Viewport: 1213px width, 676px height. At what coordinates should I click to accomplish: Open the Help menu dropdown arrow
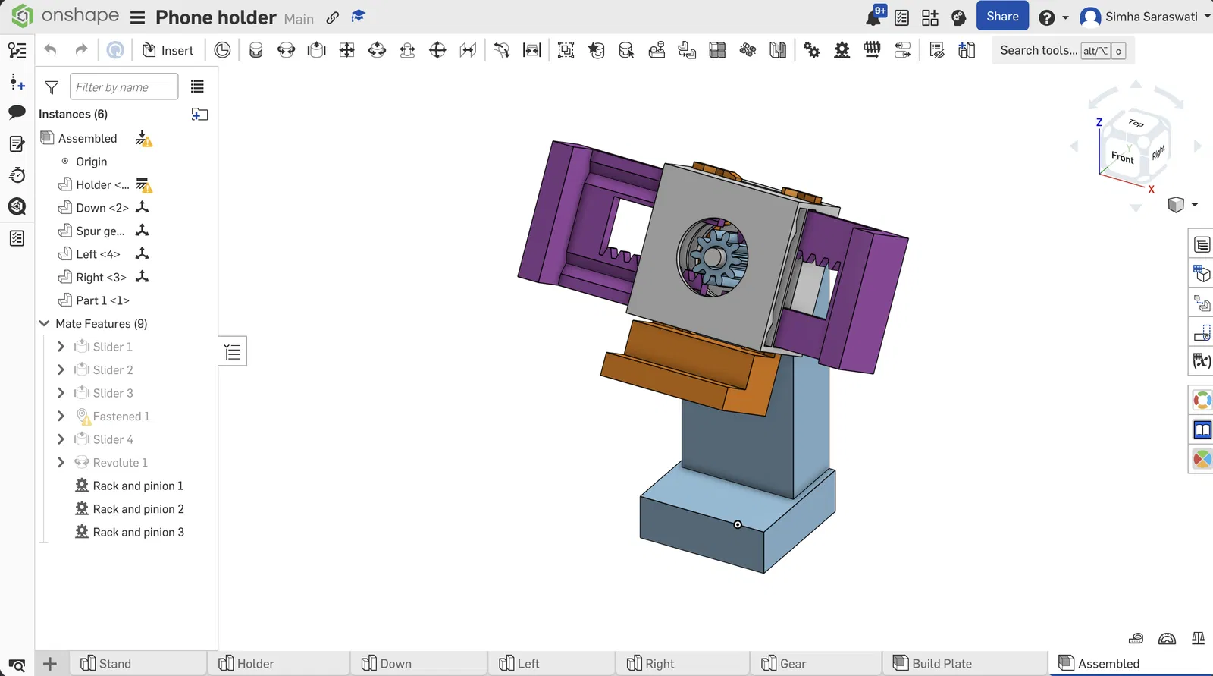click(x=1065, y=17)
